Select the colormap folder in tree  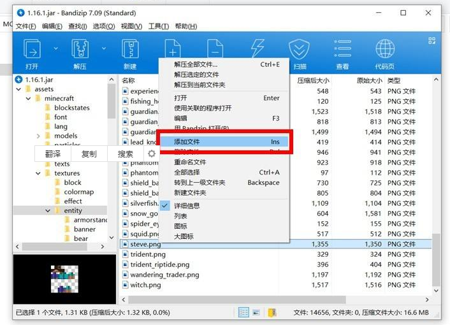pos(78,192)
